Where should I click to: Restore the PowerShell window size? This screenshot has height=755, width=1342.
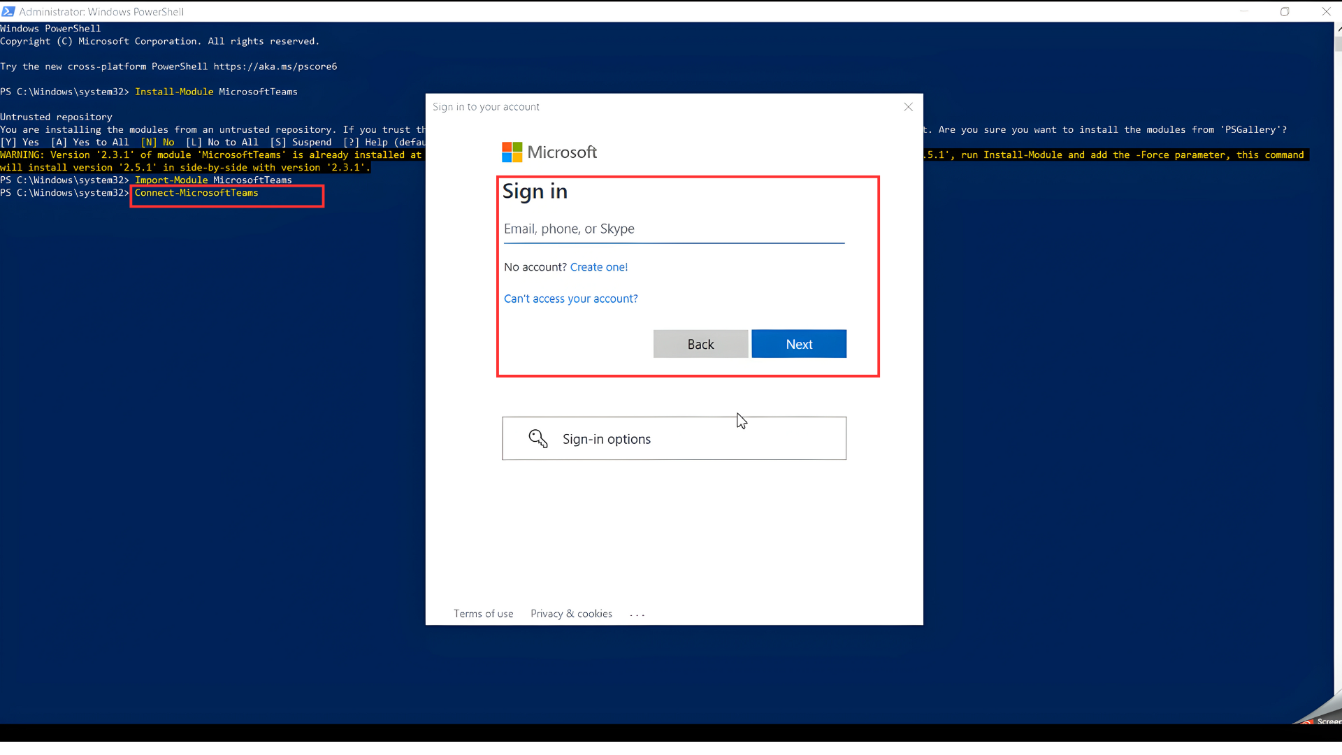(x=1285, y=11)
